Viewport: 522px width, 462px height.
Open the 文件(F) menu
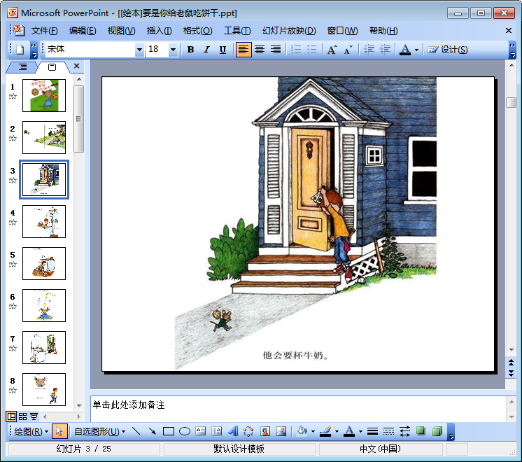pyautogui.click(x=44, y=31)
